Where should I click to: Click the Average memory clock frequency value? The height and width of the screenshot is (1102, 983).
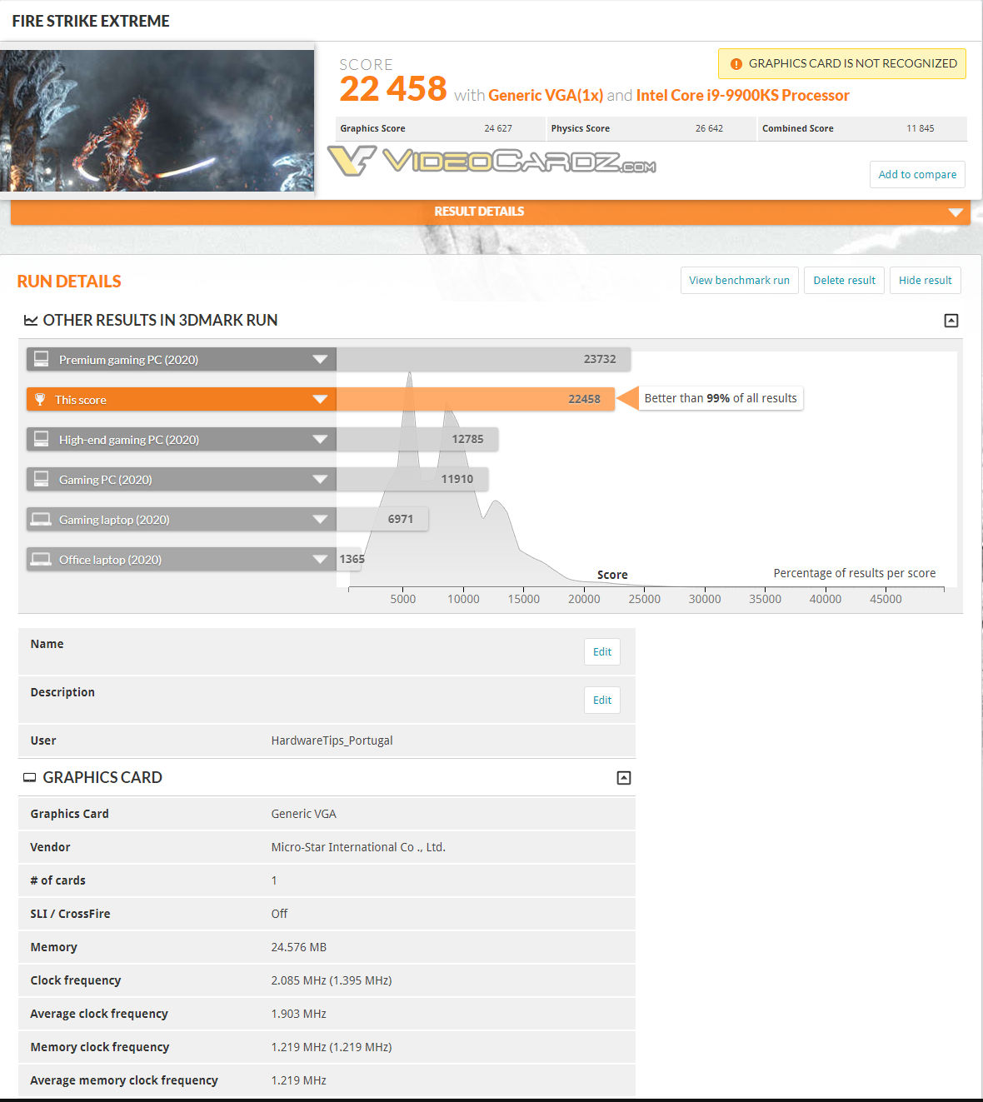[x=298, y=1080]
